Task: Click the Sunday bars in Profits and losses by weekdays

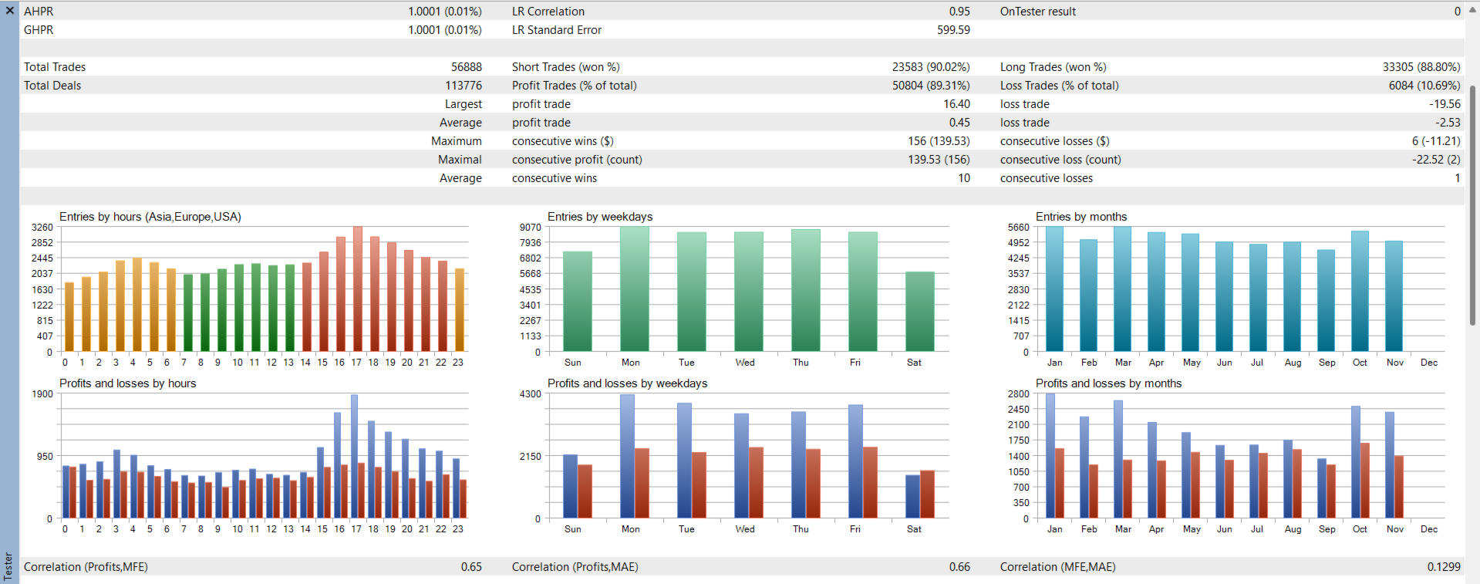Action: (x=578, y=486)
